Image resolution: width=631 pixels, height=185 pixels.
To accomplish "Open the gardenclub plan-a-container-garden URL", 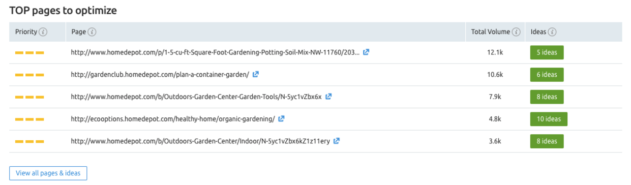I will click(x=160, y=75).
